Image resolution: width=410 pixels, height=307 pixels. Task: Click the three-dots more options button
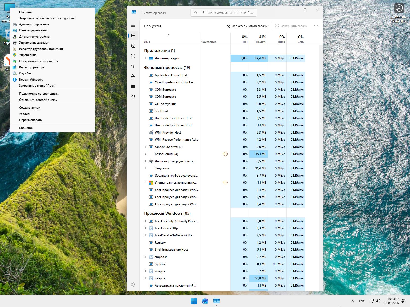pyautogui.click(x=316, y=26)
